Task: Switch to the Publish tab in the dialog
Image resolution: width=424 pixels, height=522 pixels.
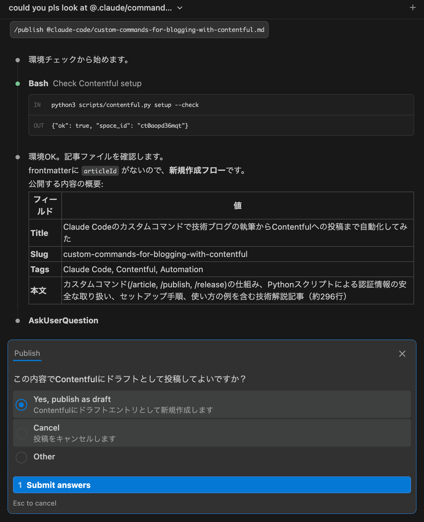Action: click(x=27, y=353)
